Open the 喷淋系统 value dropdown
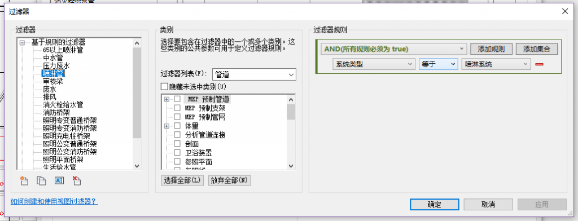 coord(496,64)
